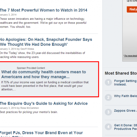Open sponsored community health centers headline
The height and width of the screenshot is (137, 137).
click(x=44, y=74)
